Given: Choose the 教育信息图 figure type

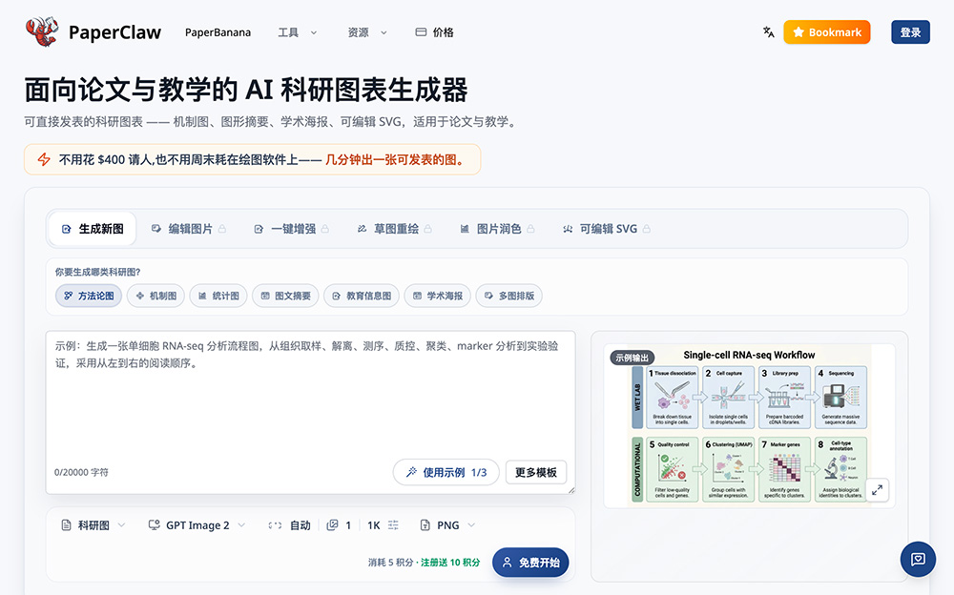Looking at the screenshot, I should click(x=362, y=296).
